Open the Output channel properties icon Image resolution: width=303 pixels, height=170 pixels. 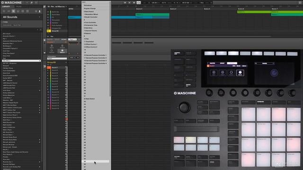62,46
